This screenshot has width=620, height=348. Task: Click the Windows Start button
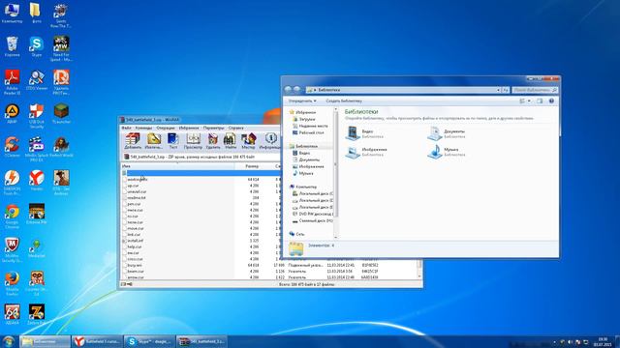click(x=9, y=341)
